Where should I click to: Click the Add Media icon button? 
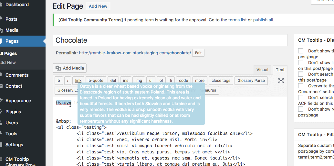tap(69, 68)
